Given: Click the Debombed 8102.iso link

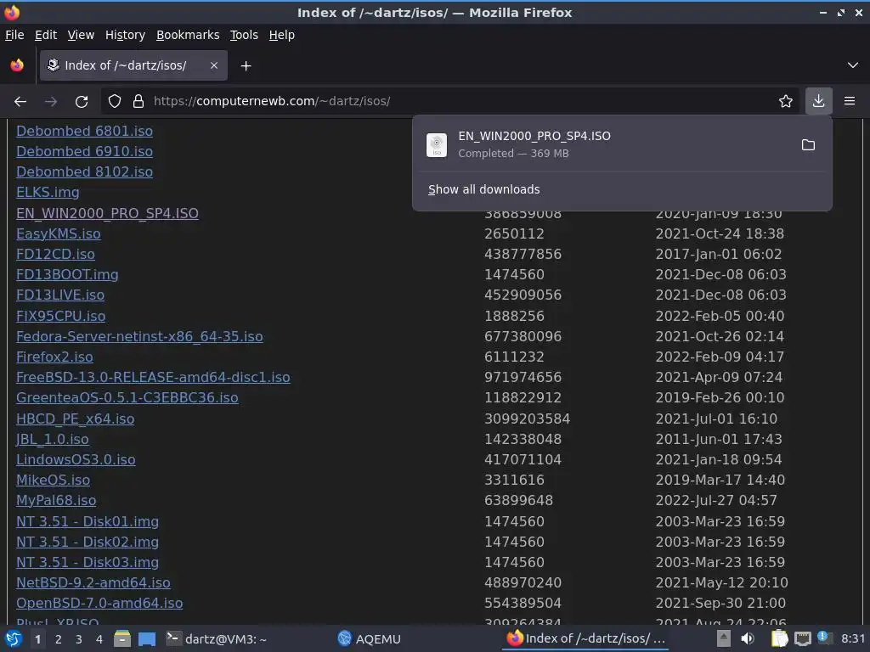Looking at the screenshot, I should pyautogui.click(x=84, y=171).
